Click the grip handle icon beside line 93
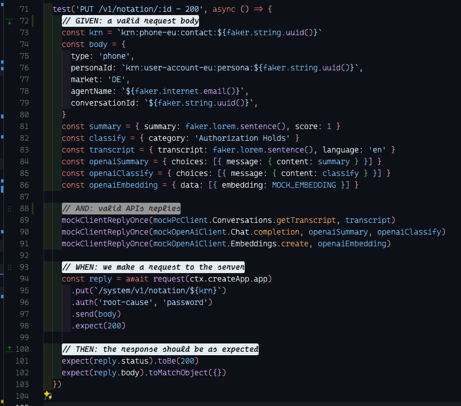This screenshot has width=461, height=406. pyautogui.click(x=8, y=267)
